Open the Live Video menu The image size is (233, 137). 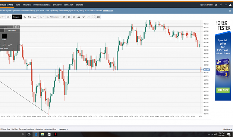pyautogui.click(x=57, y=5)
